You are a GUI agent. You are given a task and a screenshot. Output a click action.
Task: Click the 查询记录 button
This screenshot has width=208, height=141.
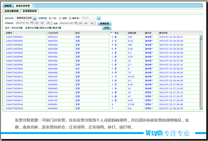(104, 24)
